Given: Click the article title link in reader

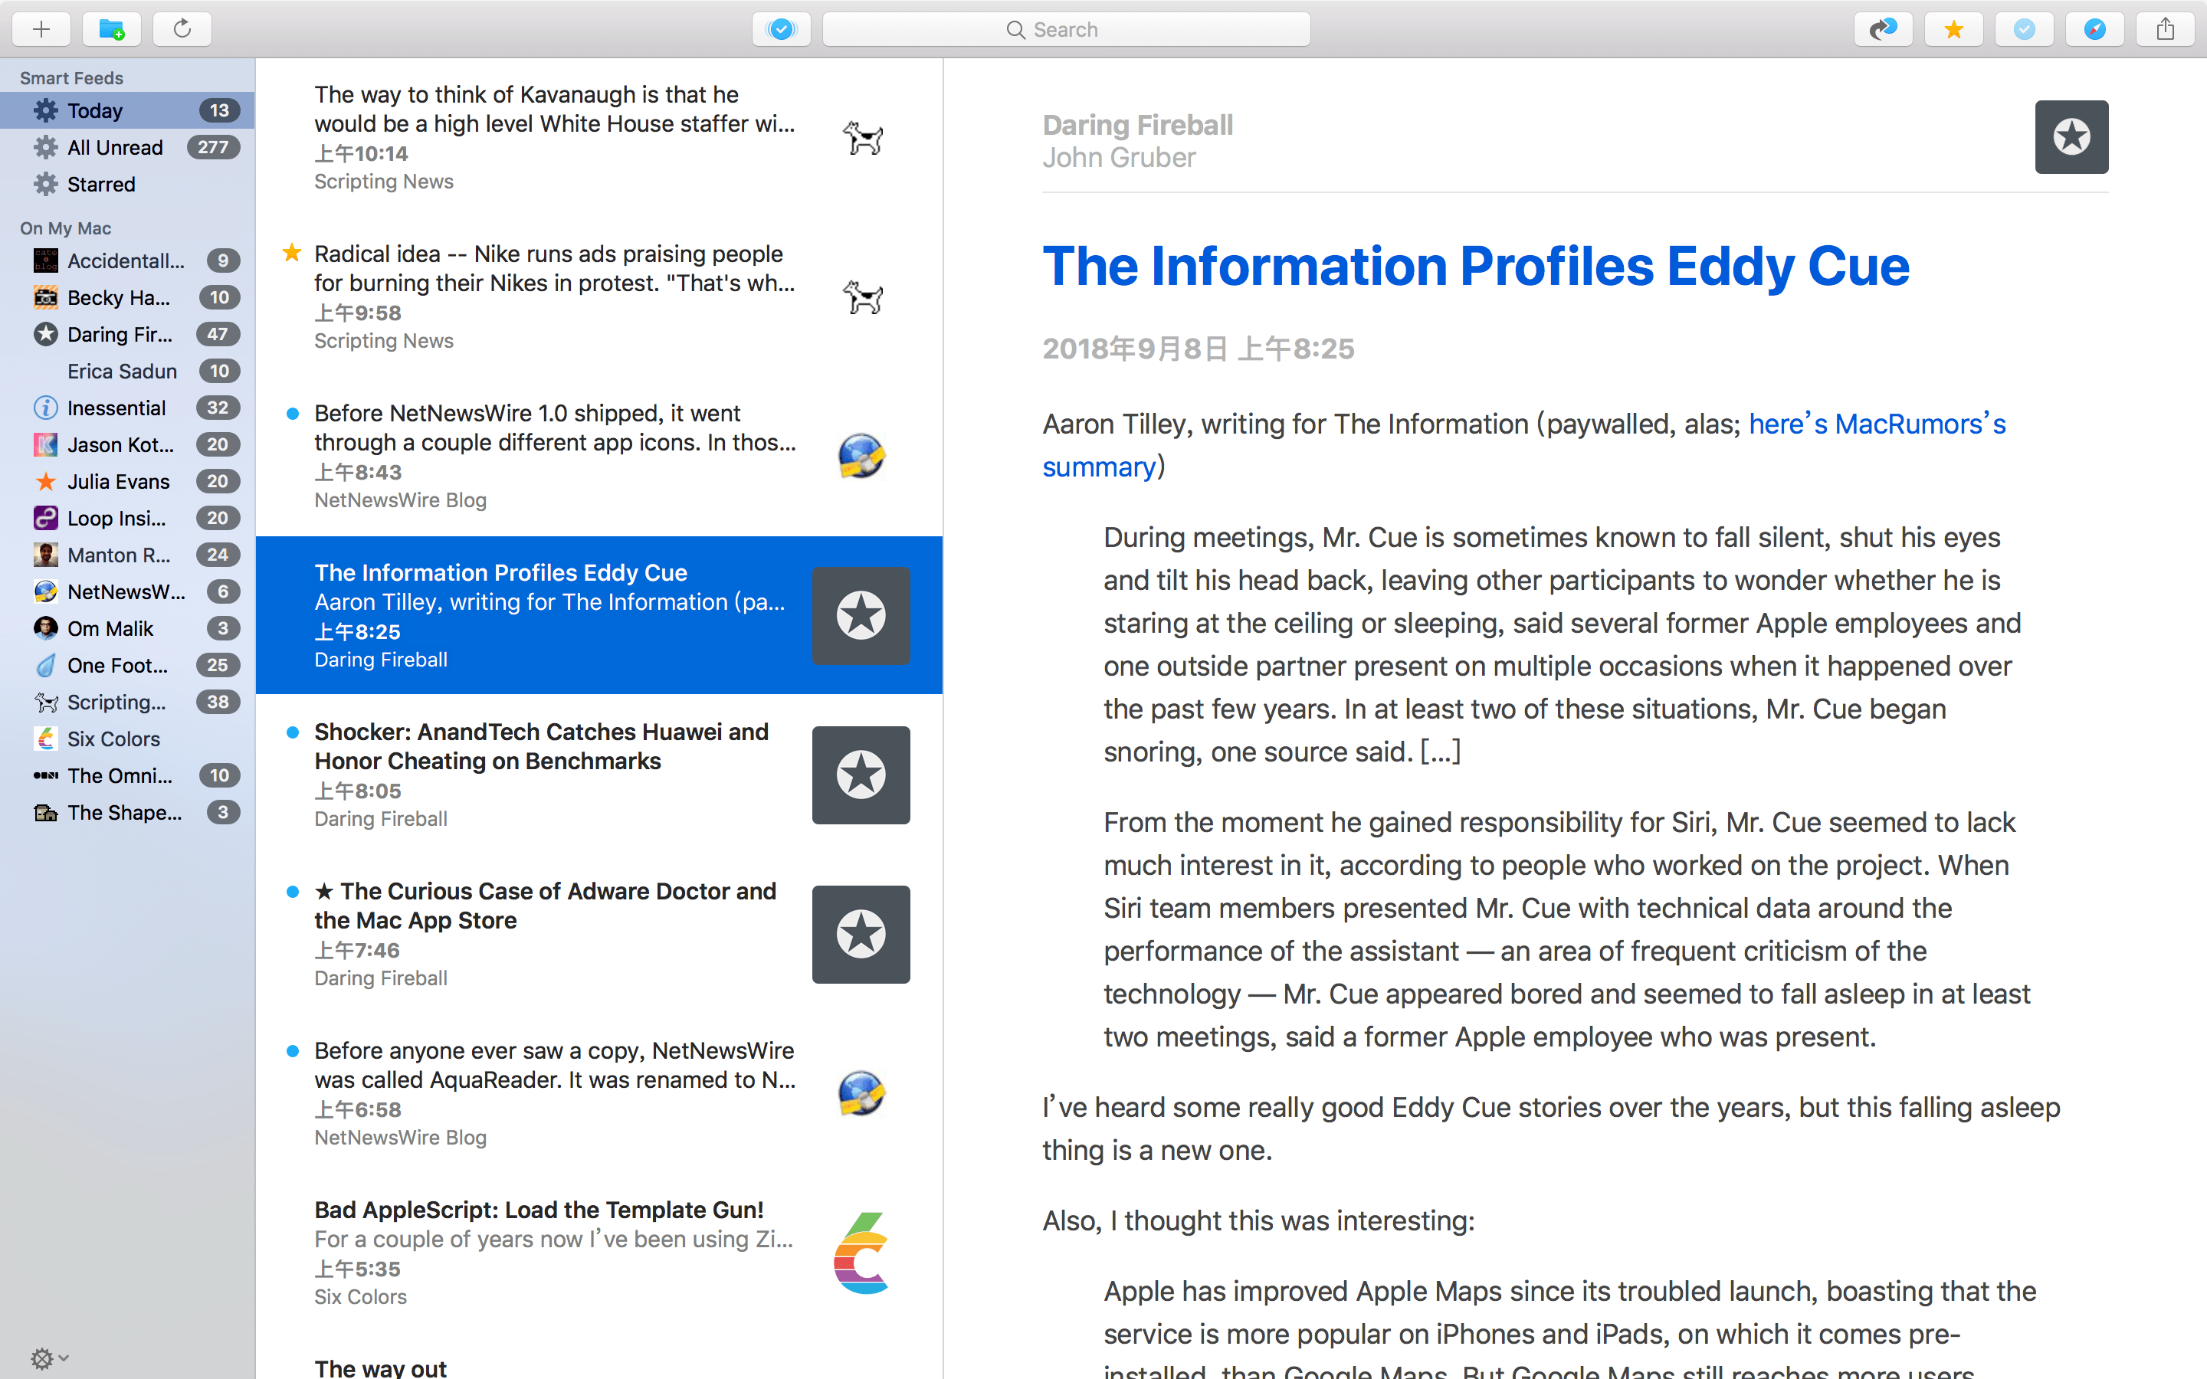Looking at the screenshot, I should 1476,267.
